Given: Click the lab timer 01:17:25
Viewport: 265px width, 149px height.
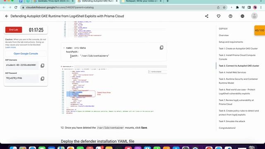Looking at the screenshot, I should click(36, 30).
